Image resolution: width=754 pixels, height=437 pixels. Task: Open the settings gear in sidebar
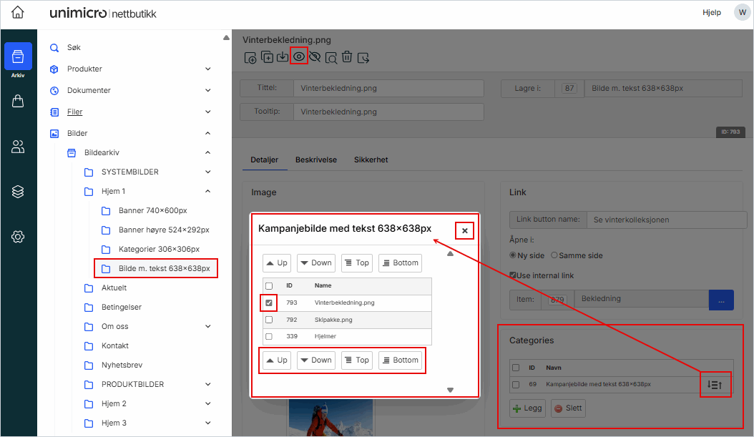[x=18, y=237]
